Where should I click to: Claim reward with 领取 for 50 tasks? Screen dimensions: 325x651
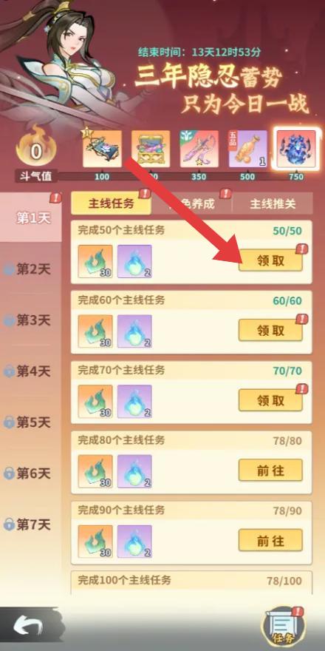click(x=270, y=260)
